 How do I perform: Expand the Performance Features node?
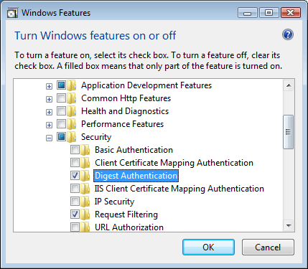coord(49,125)
